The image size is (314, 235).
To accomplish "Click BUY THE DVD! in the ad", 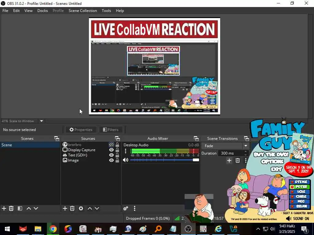I will (x=271, y=155).
